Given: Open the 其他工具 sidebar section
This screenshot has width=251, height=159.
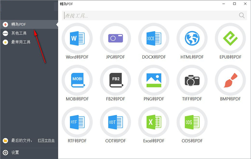Looking at the screenshot, I should click(x=29, y=33).
